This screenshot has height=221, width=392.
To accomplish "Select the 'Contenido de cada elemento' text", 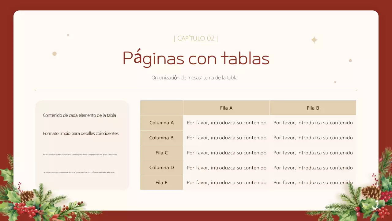I will 80,115.
